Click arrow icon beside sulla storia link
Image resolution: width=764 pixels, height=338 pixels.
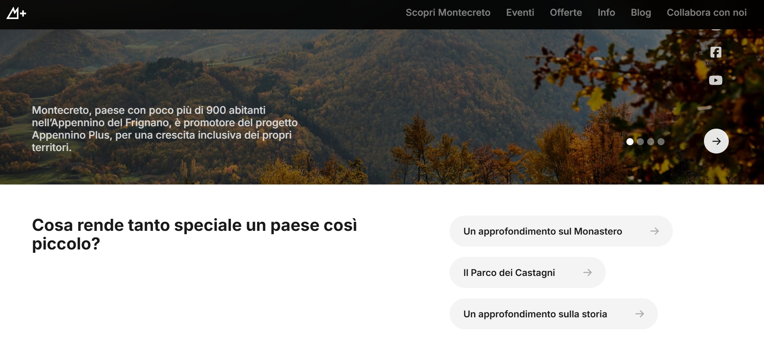click(x=640, y=314)
